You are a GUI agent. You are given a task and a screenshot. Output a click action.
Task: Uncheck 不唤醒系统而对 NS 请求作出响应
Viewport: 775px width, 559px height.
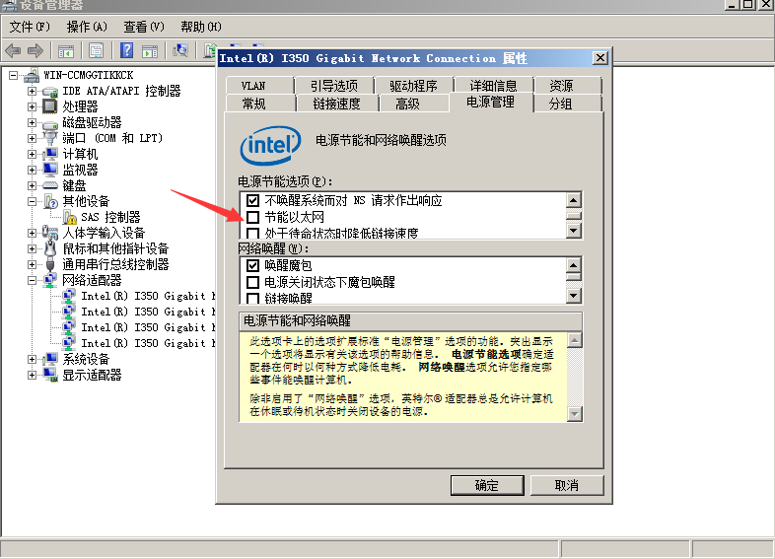pos(252,201)
